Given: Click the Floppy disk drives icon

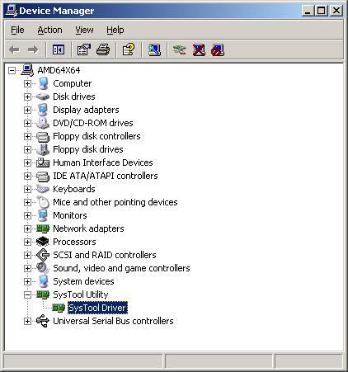Looking at the screenshot, I should point(43,149).
